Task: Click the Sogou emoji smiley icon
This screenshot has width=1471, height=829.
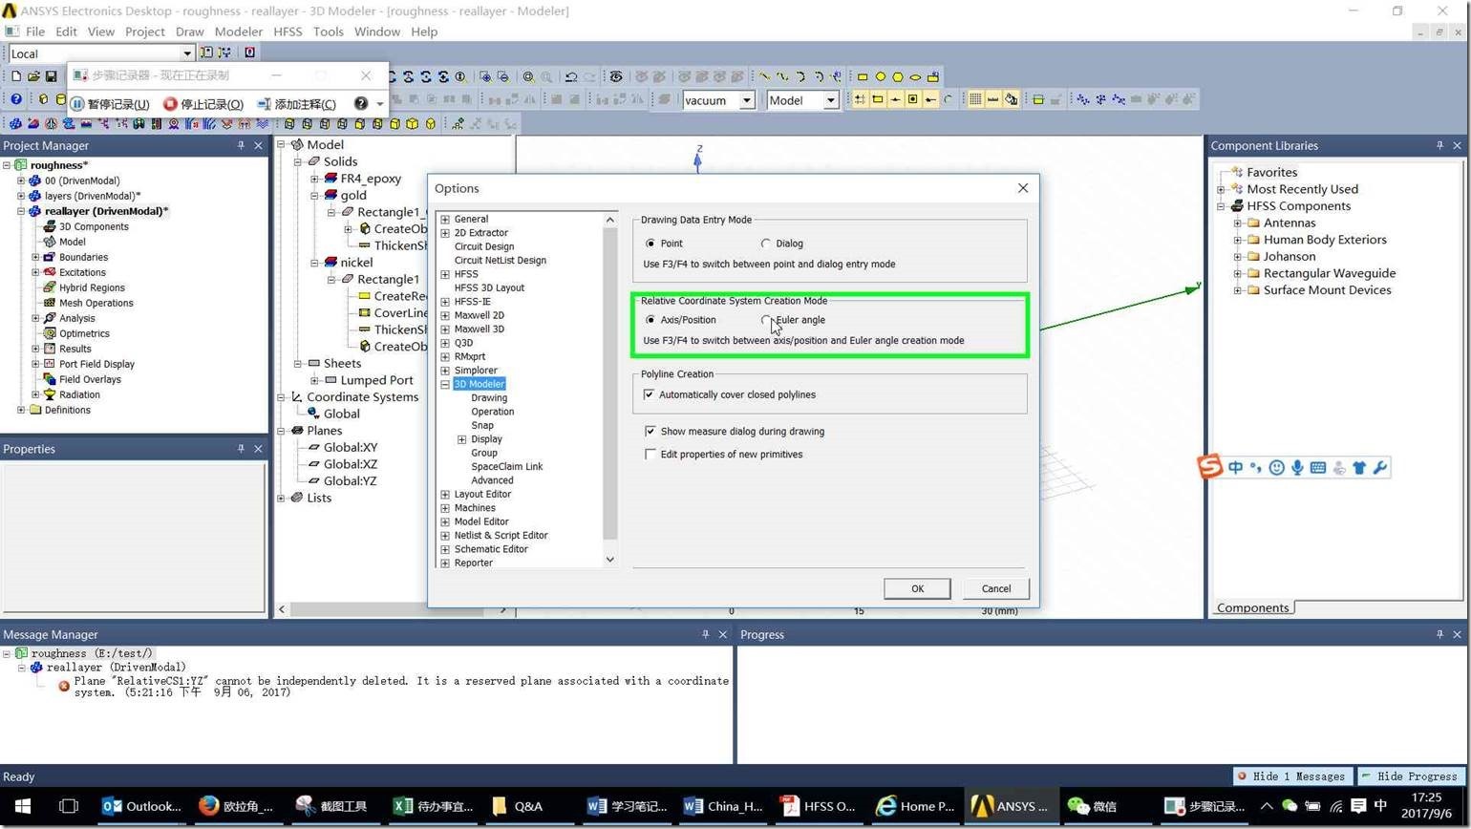Action: pos(1276,467)
